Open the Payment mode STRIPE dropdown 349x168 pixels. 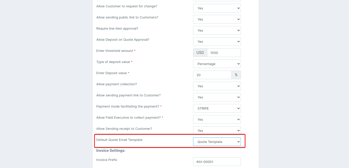point(217,108)
